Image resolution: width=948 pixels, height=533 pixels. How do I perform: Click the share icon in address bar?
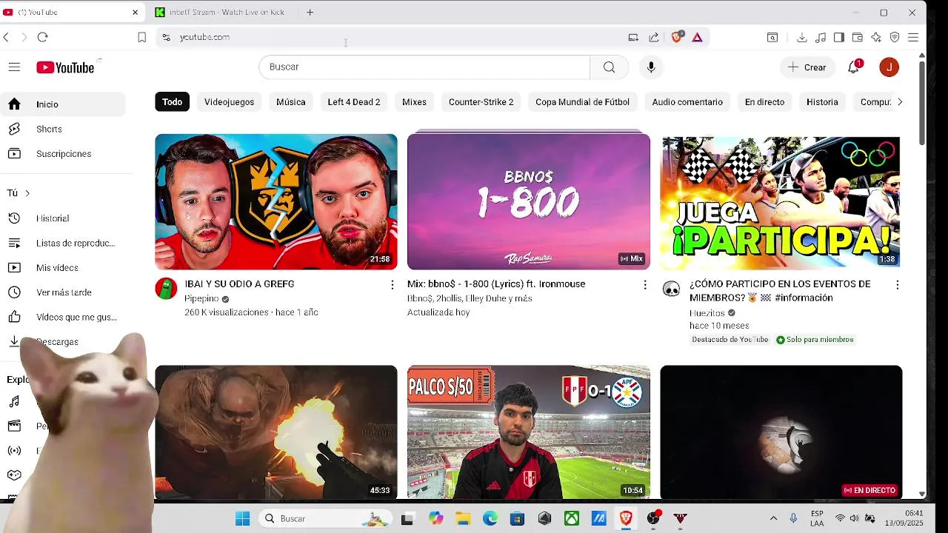tap(654, 37)
